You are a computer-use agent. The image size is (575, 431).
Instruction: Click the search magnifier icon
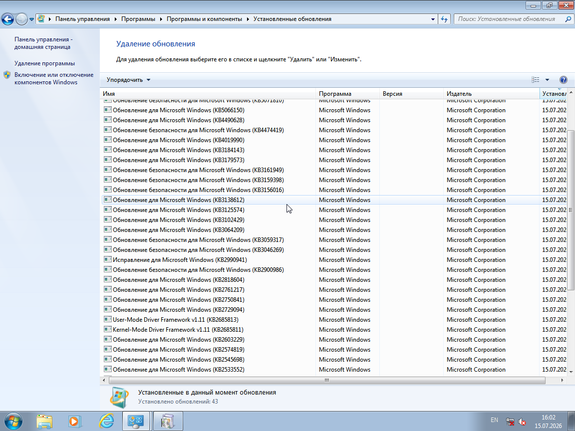[568, 19]
